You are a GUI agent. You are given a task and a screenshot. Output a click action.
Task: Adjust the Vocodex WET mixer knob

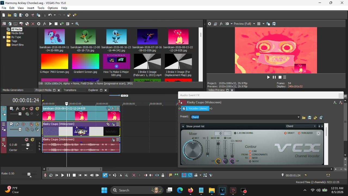coord(193,150)
